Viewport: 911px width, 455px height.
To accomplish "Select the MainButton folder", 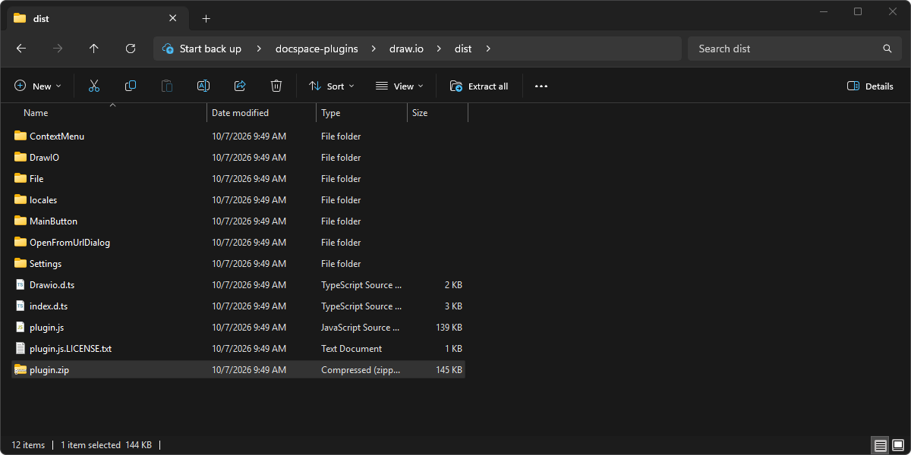I will tap(238, 221).
